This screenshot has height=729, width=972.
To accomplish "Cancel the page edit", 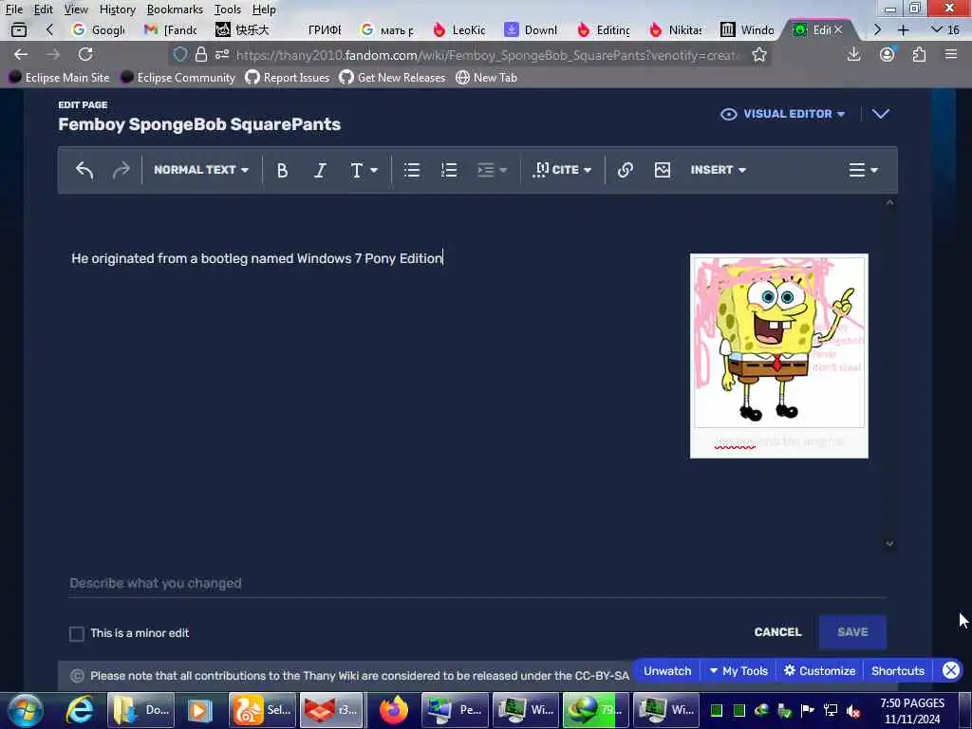I will 777,631.
